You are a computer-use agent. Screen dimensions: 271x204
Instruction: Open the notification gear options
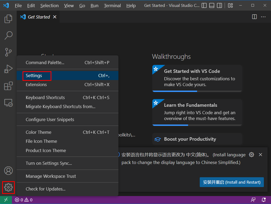(252, 155)
